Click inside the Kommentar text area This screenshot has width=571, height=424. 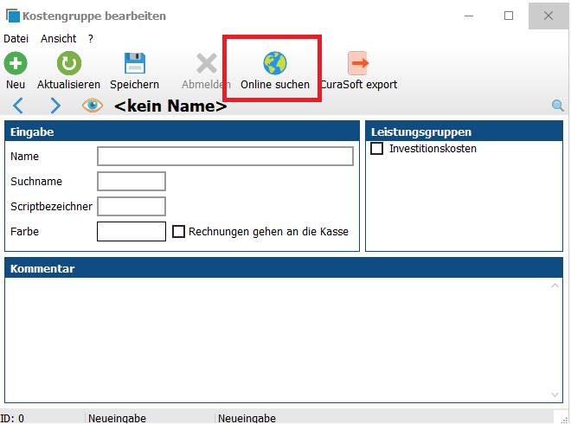pyautogui.click(x=277, y=340)
